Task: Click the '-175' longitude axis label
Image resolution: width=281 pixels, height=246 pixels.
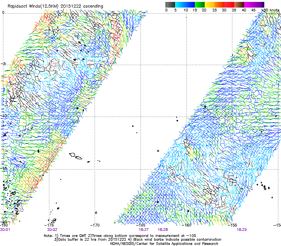Action: [49, 225]
